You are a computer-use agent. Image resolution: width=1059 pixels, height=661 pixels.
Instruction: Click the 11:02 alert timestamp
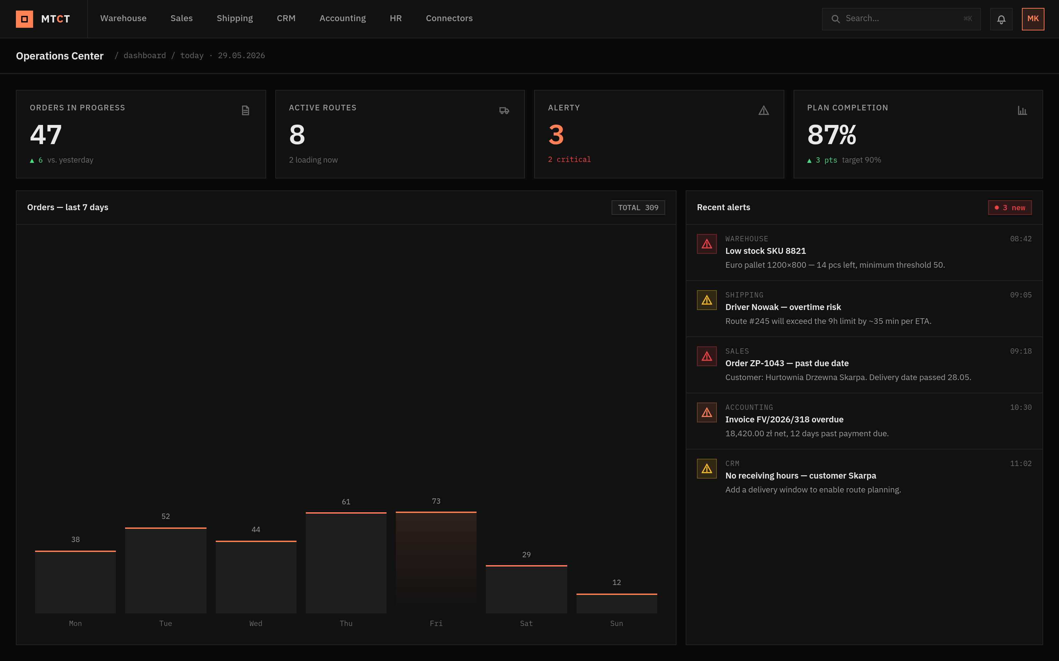[x=1021, y=463]
